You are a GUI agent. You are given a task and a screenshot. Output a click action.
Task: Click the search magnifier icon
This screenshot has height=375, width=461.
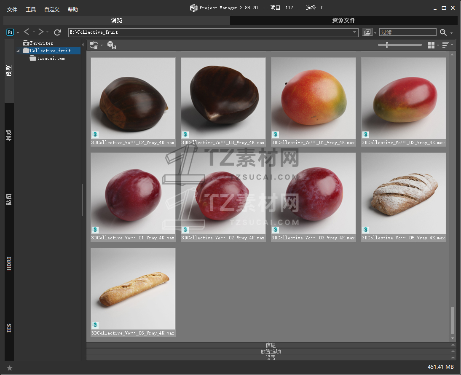pyautogui.click(x=443, y=32)
